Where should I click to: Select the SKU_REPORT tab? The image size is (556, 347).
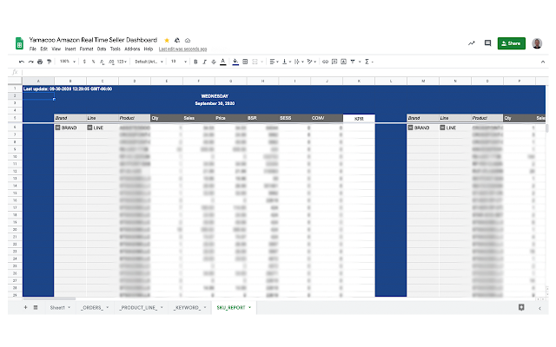click(x=234, y=307)
